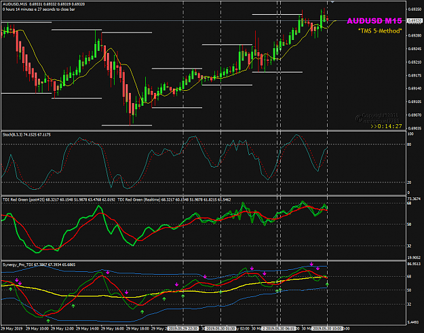Click the 29 May 16:00 time axis label
This screenshot has width=424, height=333.
point(113,329)
